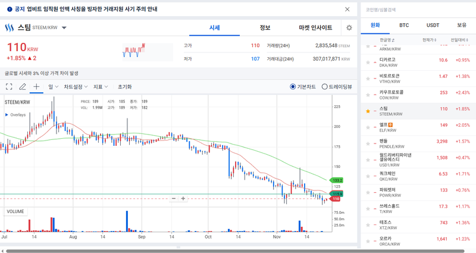476x253 pixels.
Task: Switch to the 정보 tab
Action: coord(265,28)
